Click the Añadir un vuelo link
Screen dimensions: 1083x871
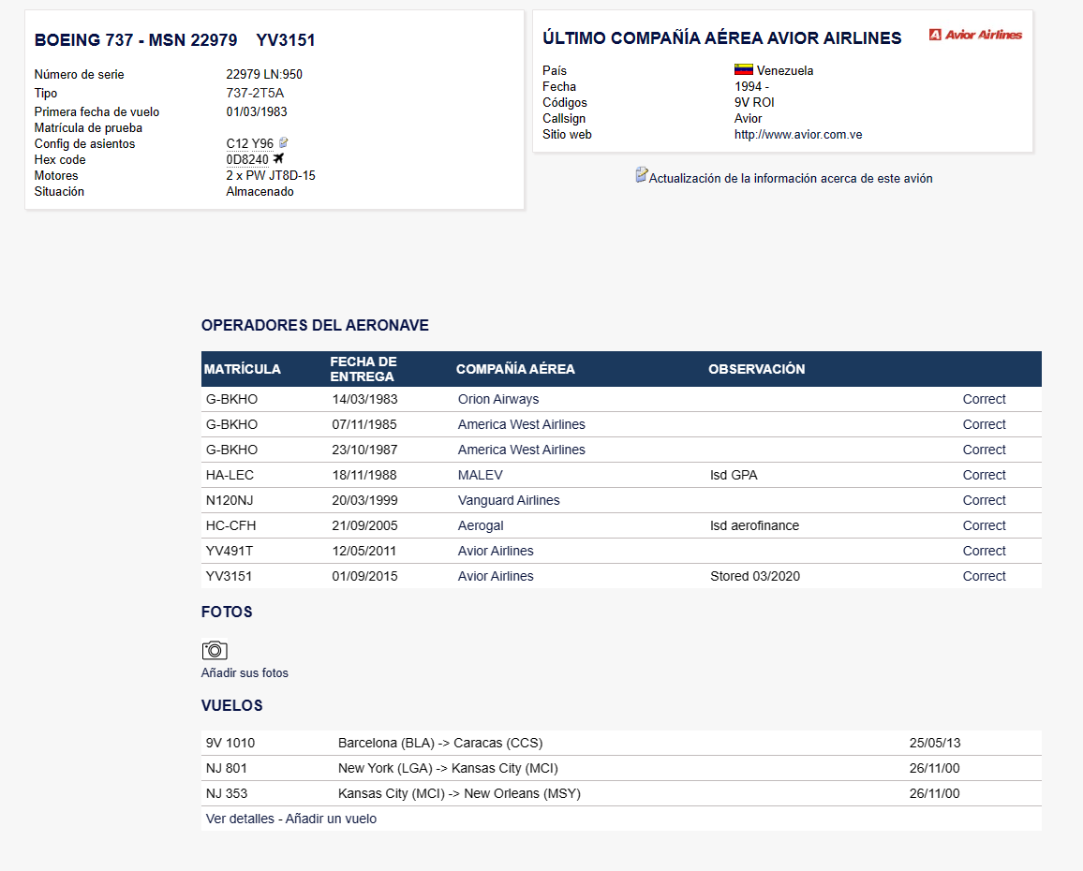point(331,819)
